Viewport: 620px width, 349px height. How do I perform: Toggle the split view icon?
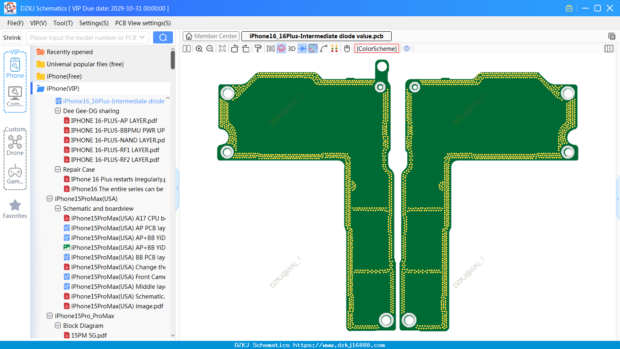click(x=186, y=48)
